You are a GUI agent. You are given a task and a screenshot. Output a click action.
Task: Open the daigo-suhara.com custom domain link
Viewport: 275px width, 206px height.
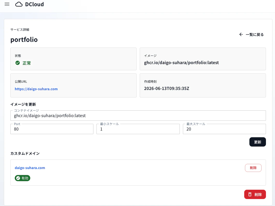[x=30, y=168]
